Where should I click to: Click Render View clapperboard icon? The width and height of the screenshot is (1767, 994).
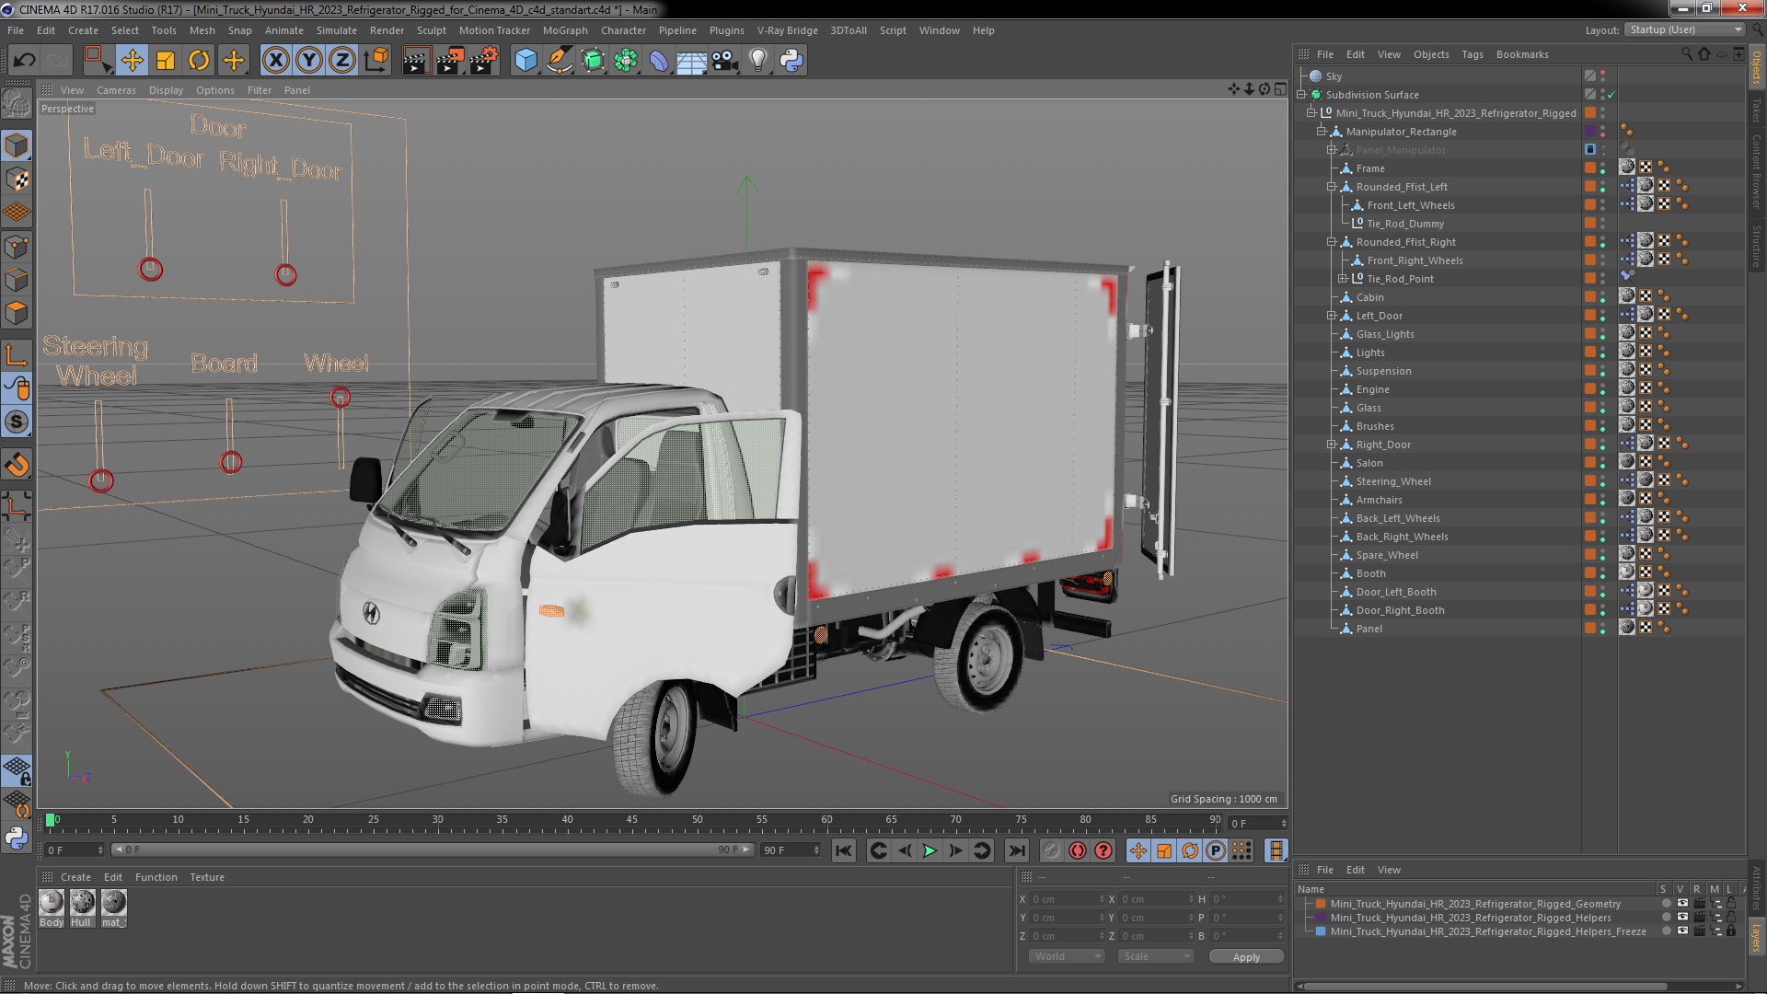(416, 61)
